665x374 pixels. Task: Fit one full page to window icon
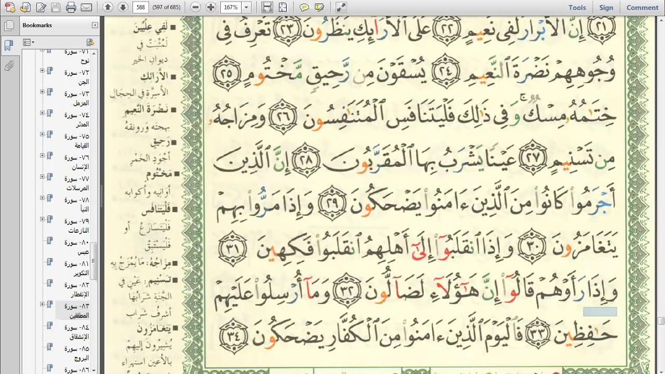[x=282, y=7]
